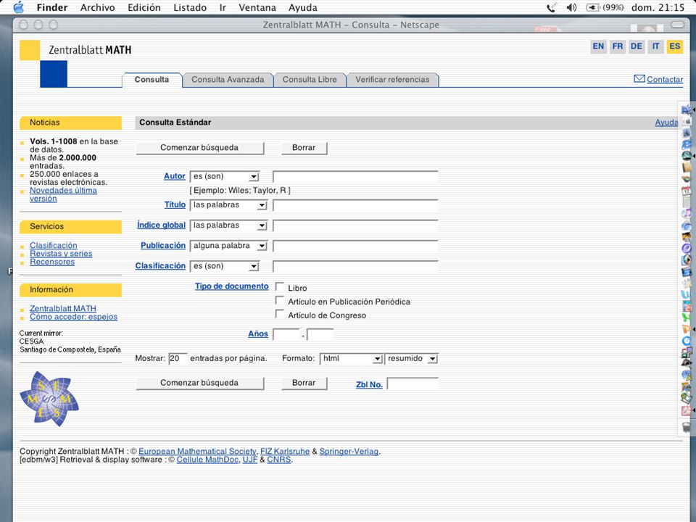Click the first Años year field
This screenshot has width=696, height=522.
coord(286,334)
